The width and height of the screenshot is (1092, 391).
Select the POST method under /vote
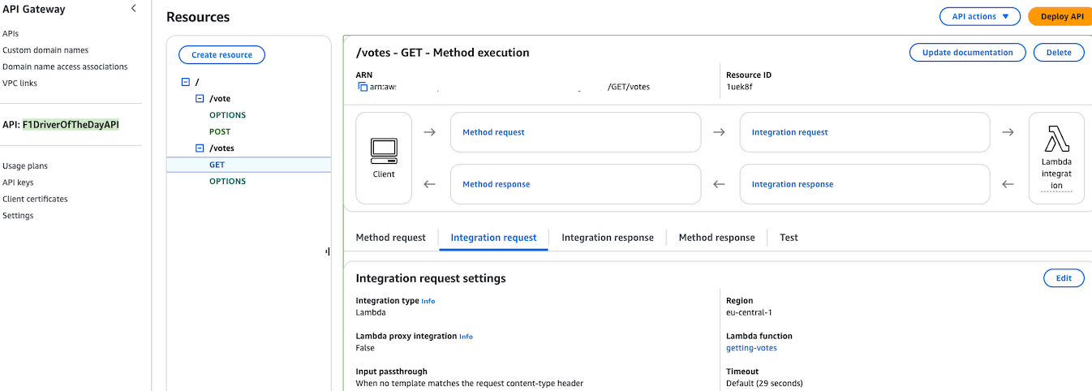tap(220, 131)
